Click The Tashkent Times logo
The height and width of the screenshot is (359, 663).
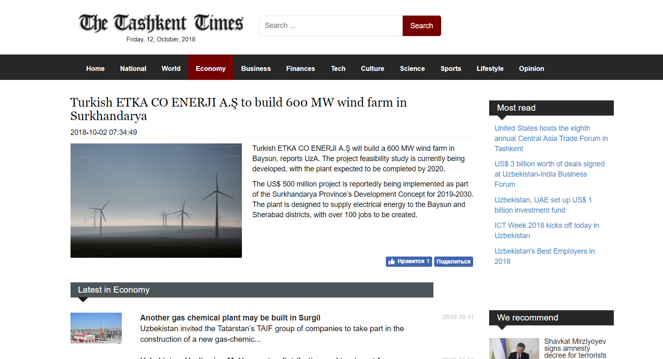pos(161,23)
